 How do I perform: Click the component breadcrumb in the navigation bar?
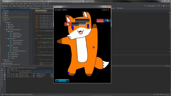tap(37, 6)
